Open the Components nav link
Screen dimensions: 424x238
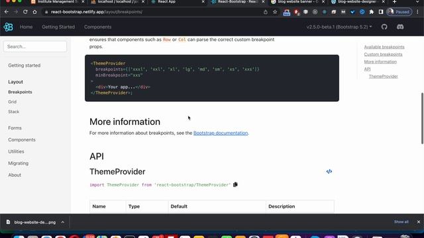point(97,26)
